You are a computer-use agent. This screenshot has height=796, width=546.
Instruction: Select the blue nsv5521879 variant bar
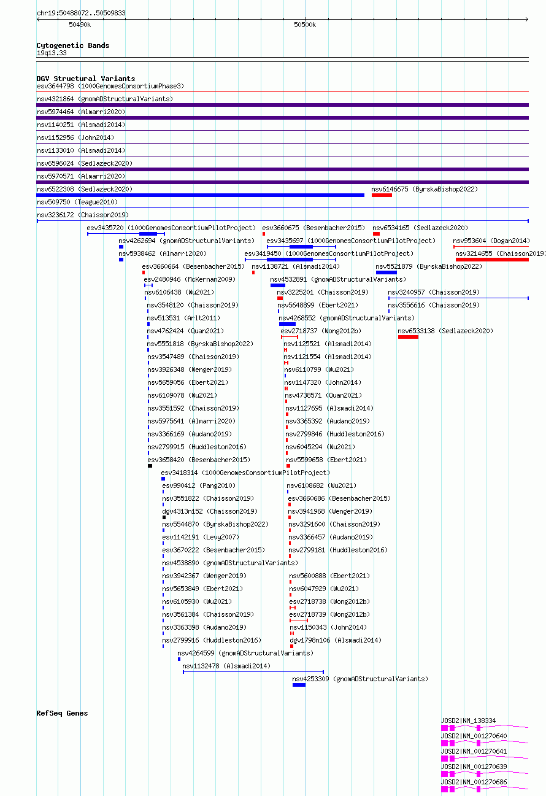[386, 272]
